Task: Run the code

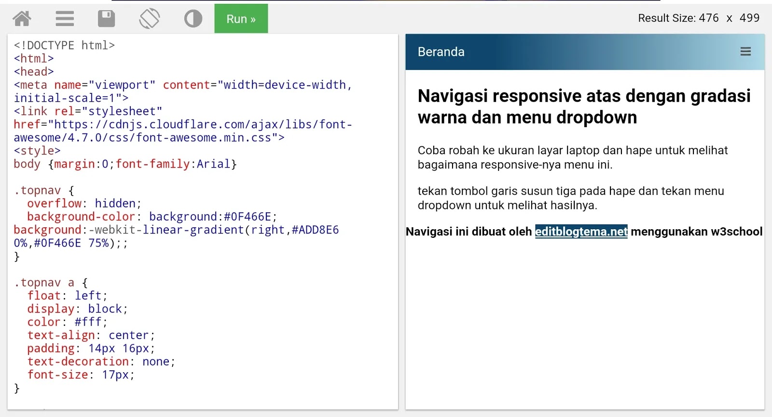Action: pos(241,19)
